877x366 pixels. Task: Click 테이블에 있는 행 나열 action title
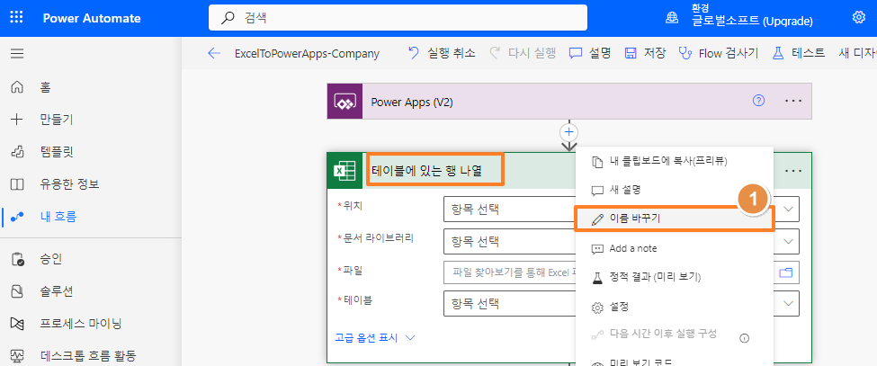pyautogui.click(x=426, y=170)
